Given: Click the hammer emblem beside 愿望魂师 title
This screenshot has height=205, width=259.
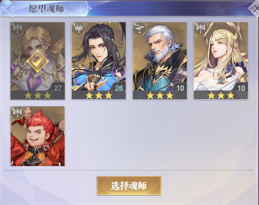Looking at the screenshot, I should click(x=6, y=8).
